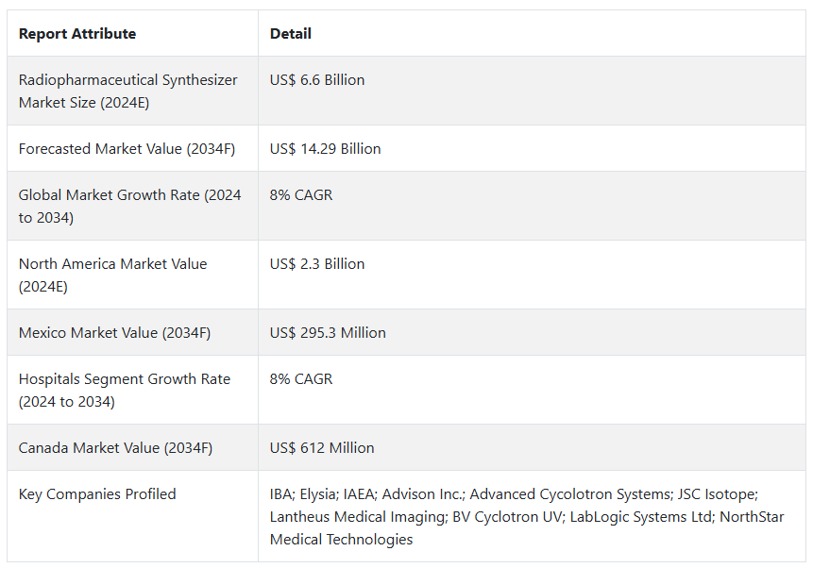Click Radiopharmaceutical Synthesizer Market Size cell
The height and width of the screenshot is (568, 813).
click(x=128, y=91)
